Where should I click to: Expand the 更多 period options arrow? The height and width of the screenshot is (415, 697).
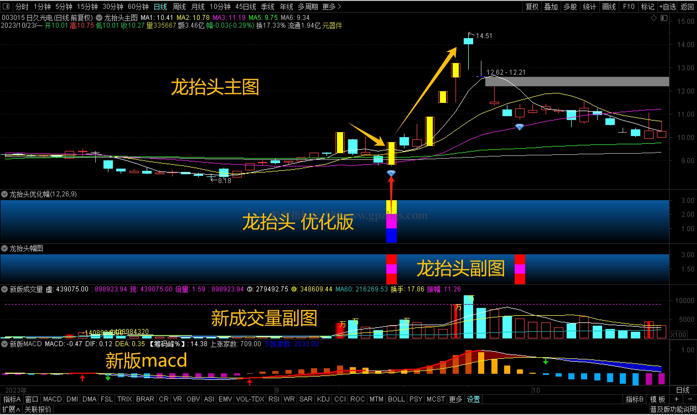[340, 6]
